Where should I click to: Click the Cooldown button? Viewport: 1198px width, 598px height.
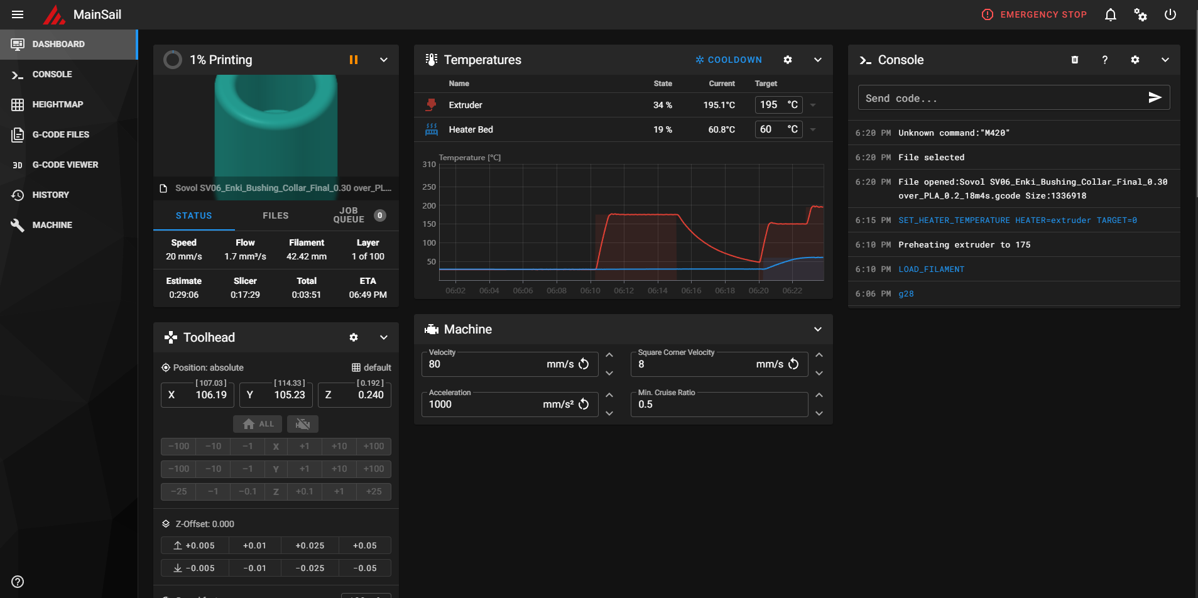point(729,60)
